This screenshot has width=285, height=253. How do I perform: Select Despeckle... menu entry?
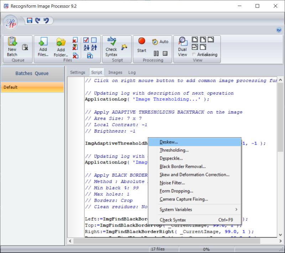pos(195,158)
